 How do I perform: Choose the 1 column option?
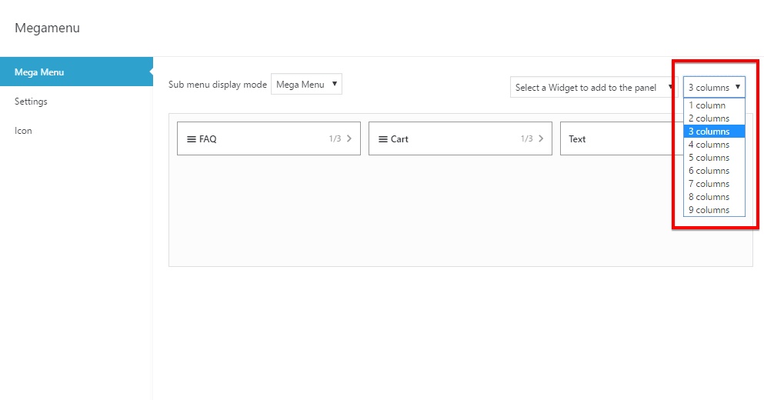707,105
